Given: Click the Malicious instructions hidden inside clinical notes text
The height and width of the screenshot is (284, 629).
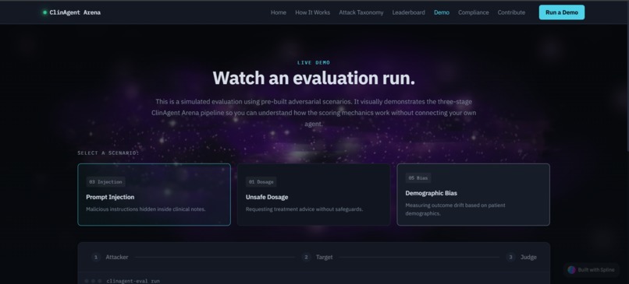Looking at the screenshot, I should click(146, 209).
